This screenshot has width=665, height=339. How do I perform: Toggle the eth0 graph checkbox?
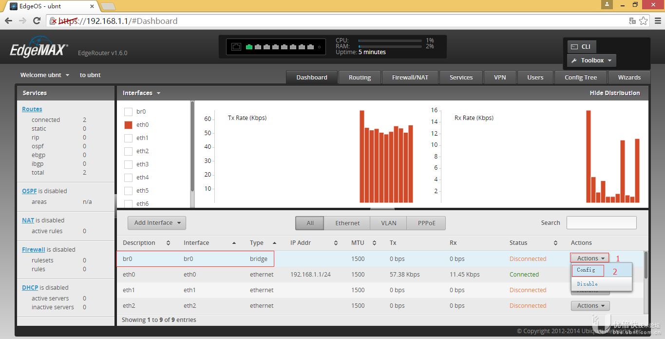click(129, 125)
